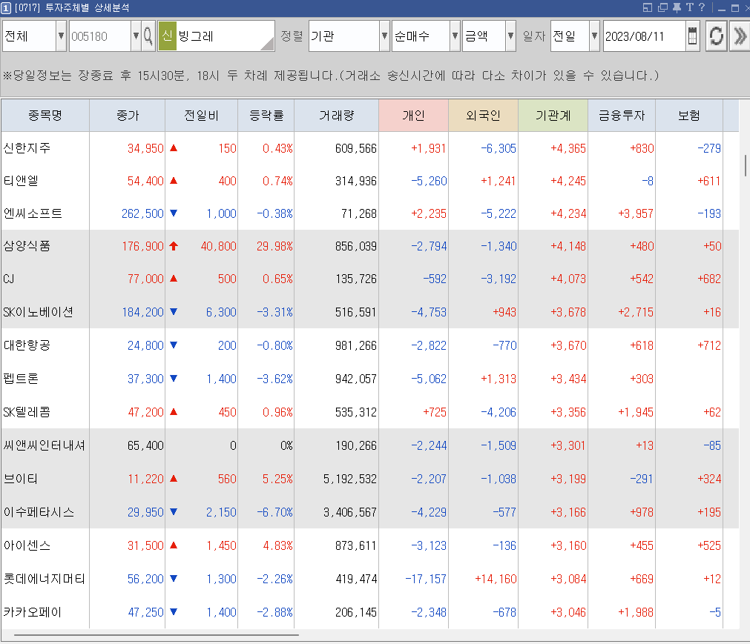Pin the window with the pushpin icon
Screen dimensions: 750x644
pos(677,7)
